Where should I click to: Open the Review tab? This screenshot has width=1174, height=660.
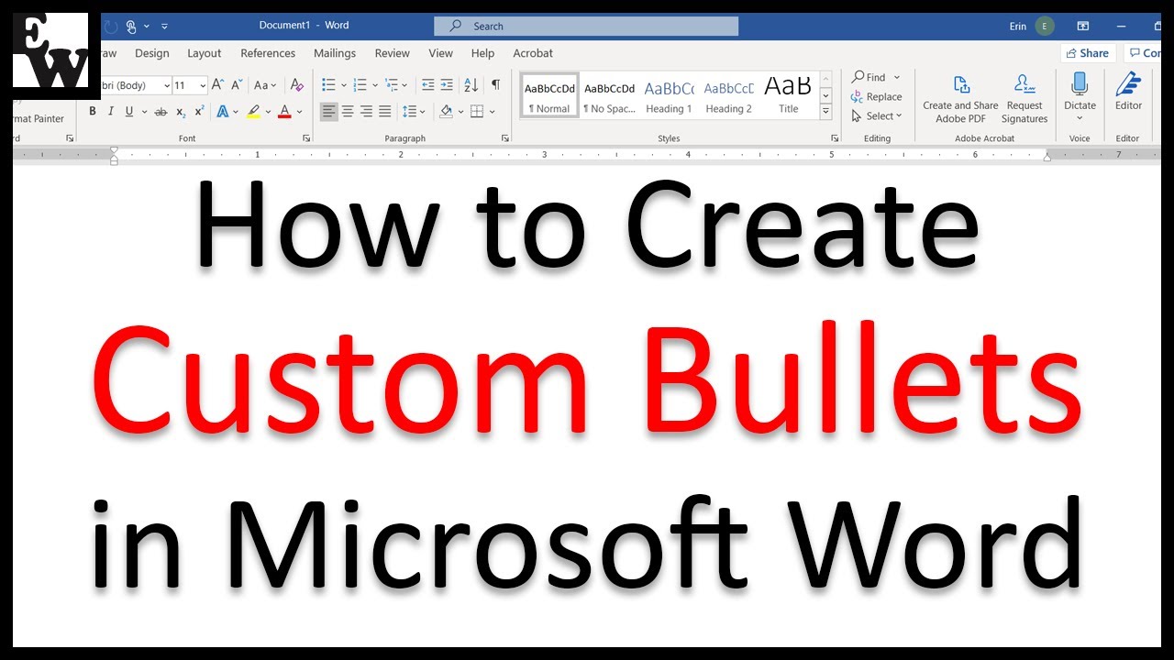click(x=393, y=53)
